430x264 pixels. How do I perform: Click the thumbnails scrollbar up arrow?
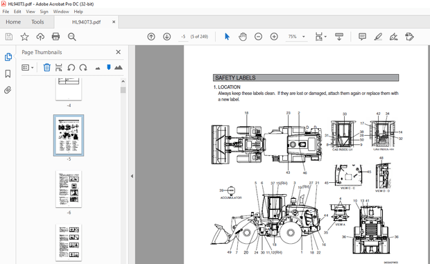click(x=123, y=81)
